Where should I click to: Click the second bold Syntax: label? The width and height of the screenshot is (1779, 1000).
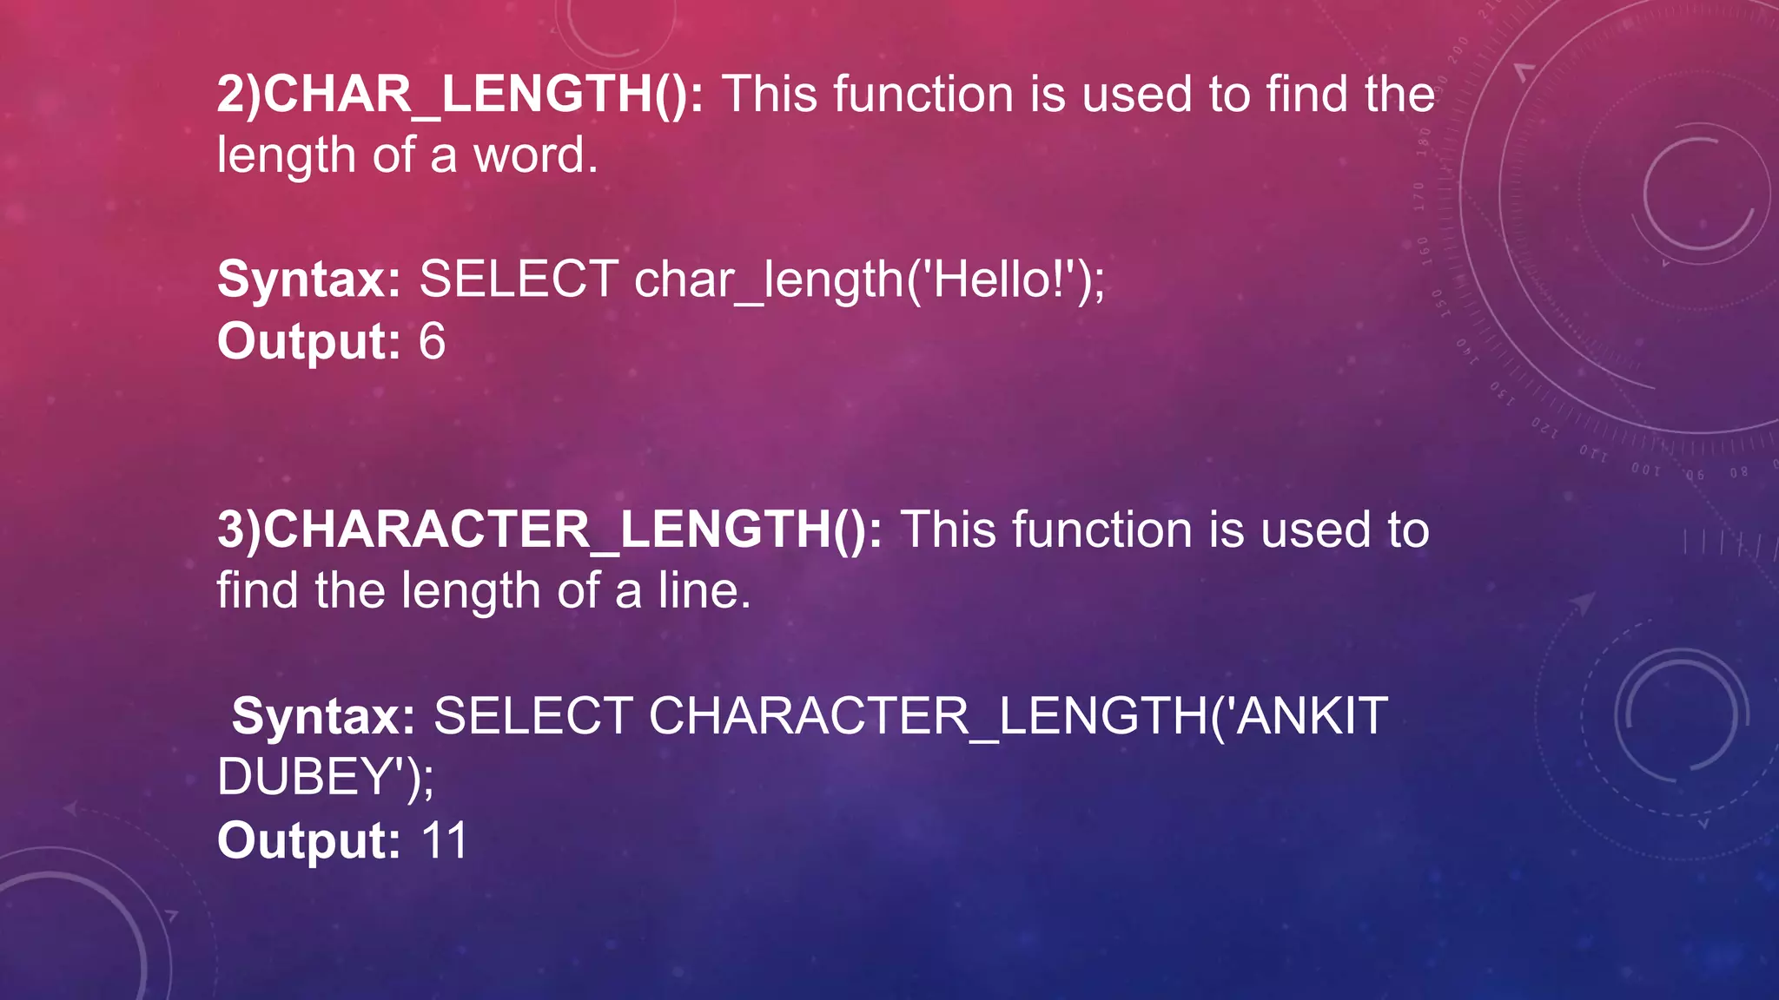tap(324, 717)
